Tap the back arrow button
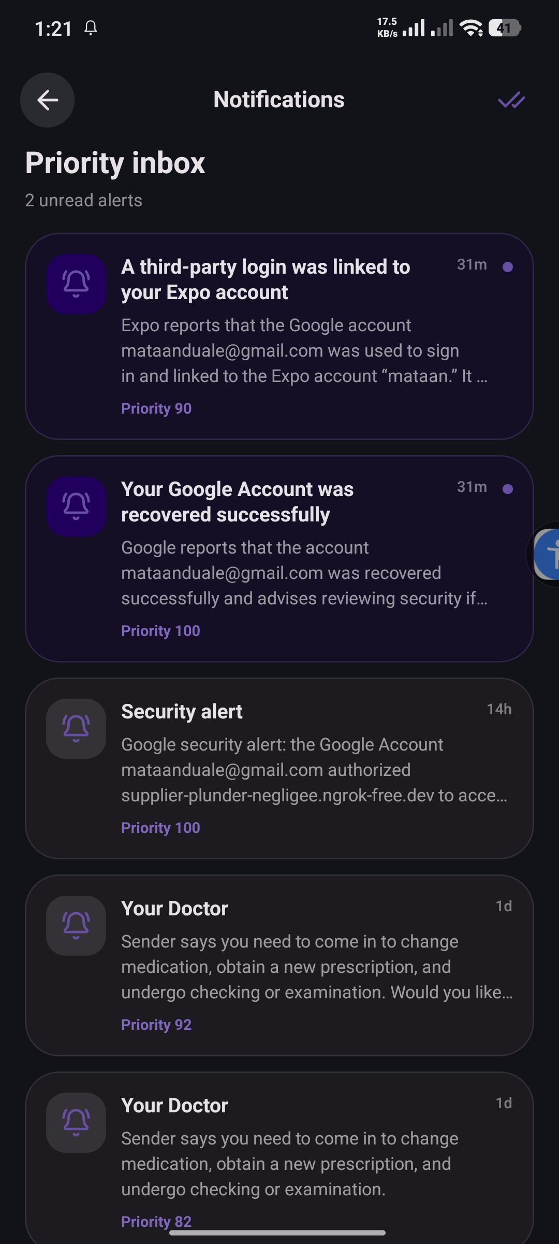 [47, 100]
